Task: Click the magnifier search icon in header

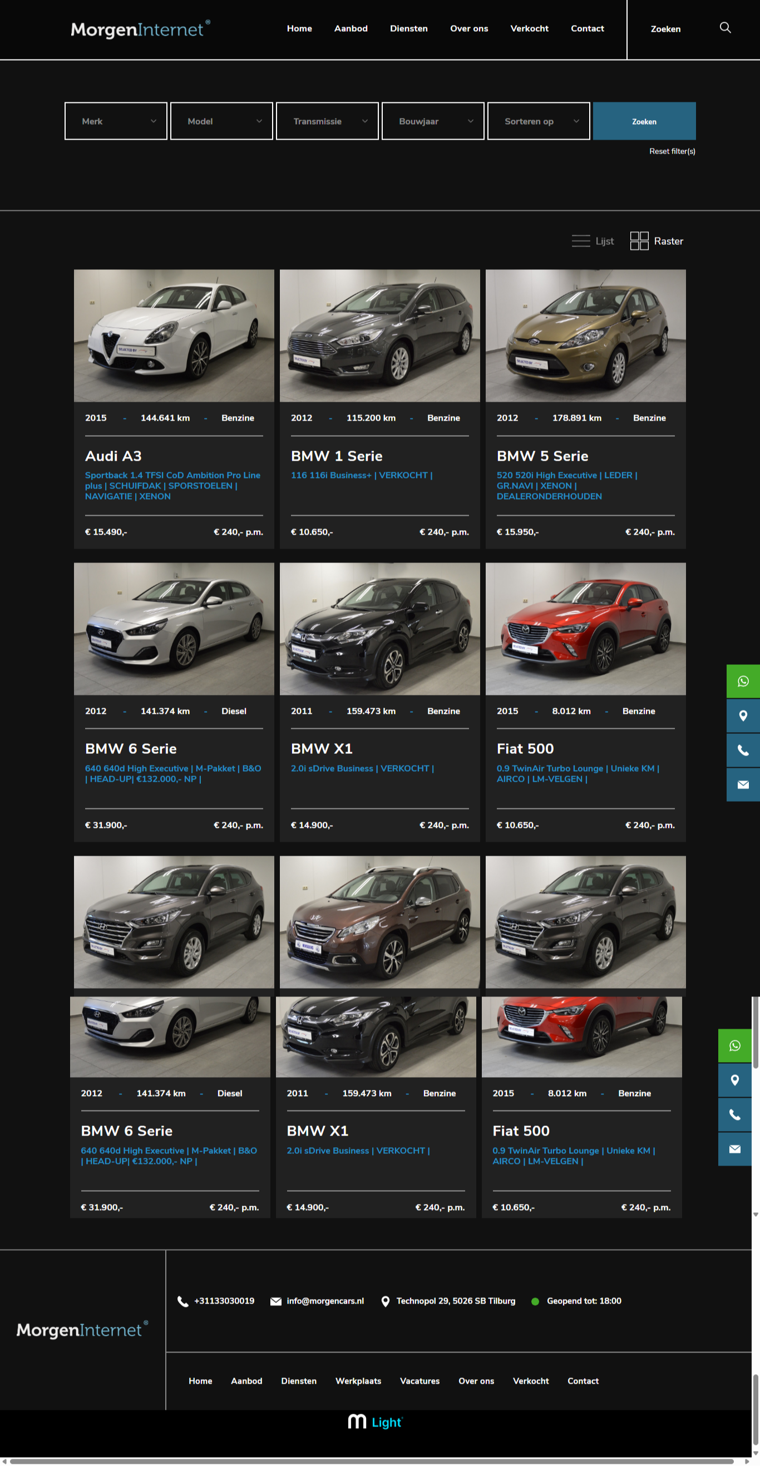Action: coord(725,28)
